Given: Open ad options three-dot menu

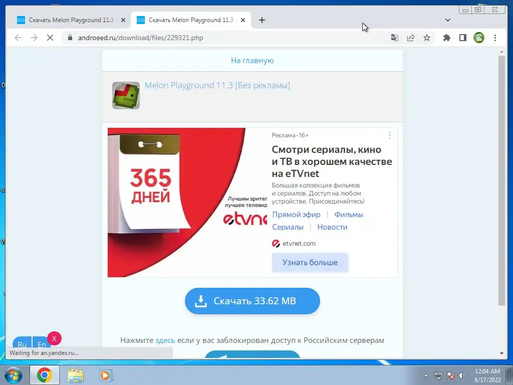Looking at the screenshot, I should click(x=389, y=135).
